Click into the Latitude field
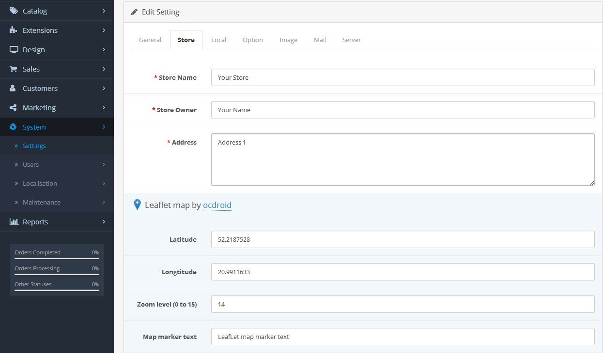Image resolution: width=603 pixels, height=353 pixels. click(402, 239)
